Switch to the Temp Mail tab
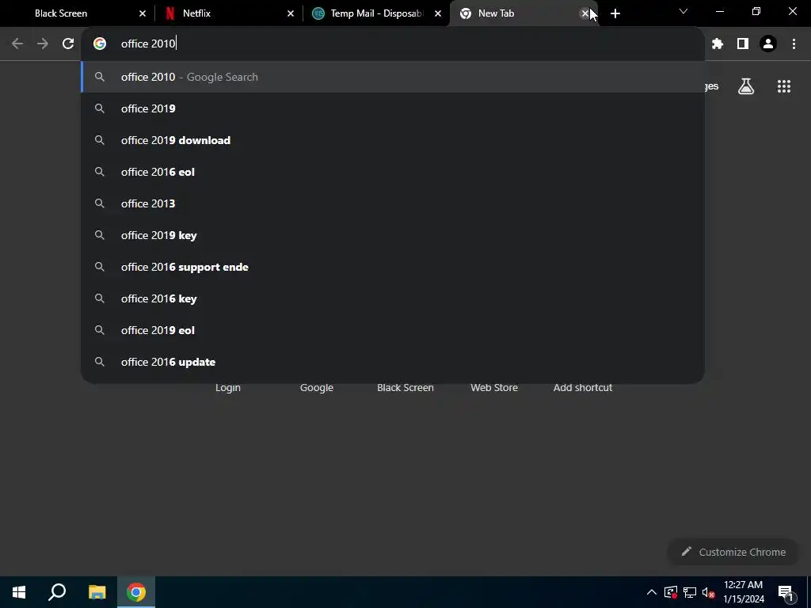Image resolution: width=811 pixels, height=608 pixels. [x=376, y=13]
